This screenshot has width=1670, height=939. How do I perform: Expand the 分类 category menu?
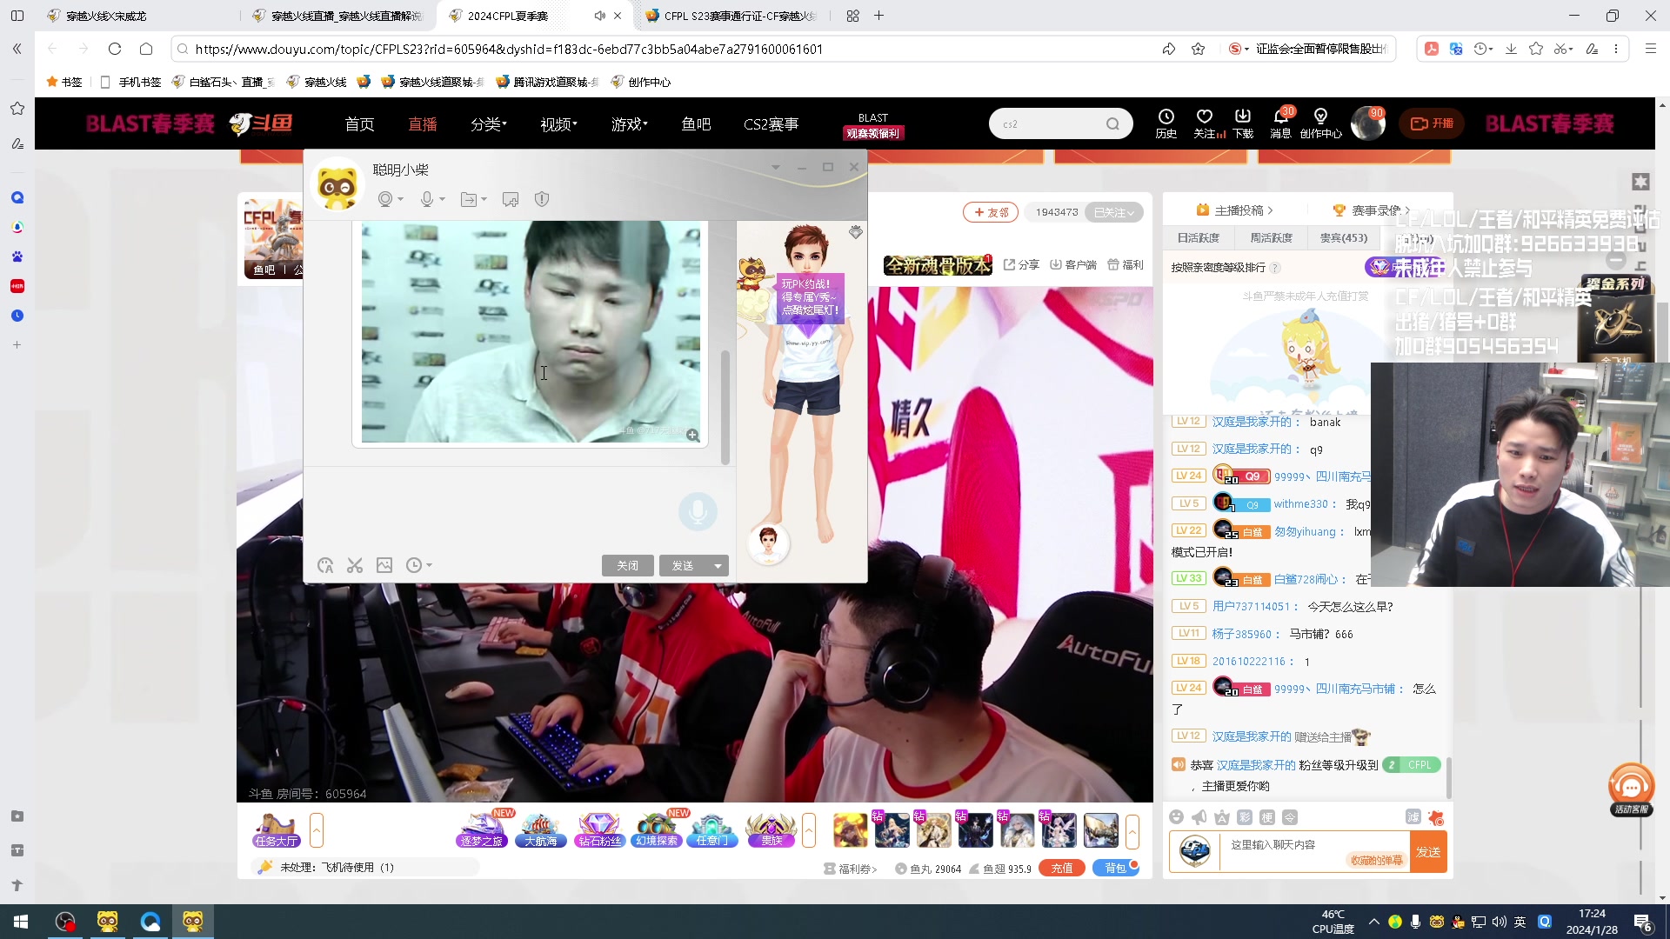tap(488, 124)
